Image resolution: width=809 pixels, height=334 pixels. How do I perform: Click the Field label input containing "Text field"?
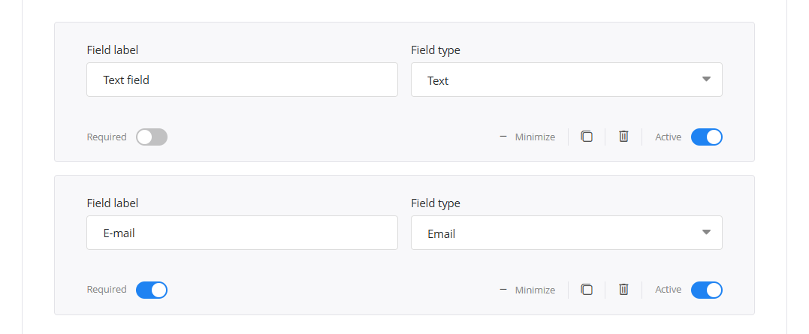242,80
